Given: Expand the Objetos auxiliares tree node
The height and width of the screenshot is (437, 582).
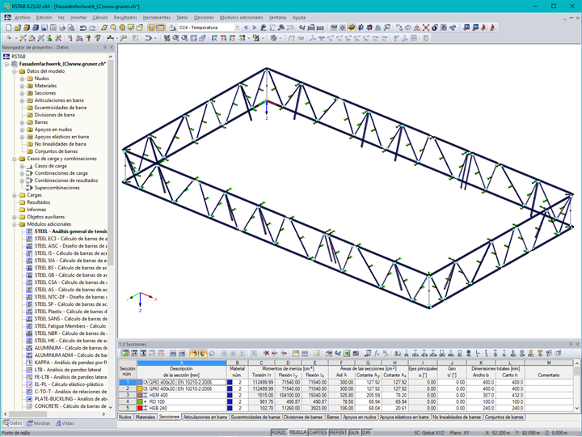Looking at the screenshot, I should pos(15,217).
